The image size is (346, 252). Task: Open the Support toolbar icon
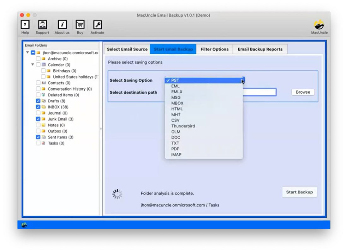(42, 25)
